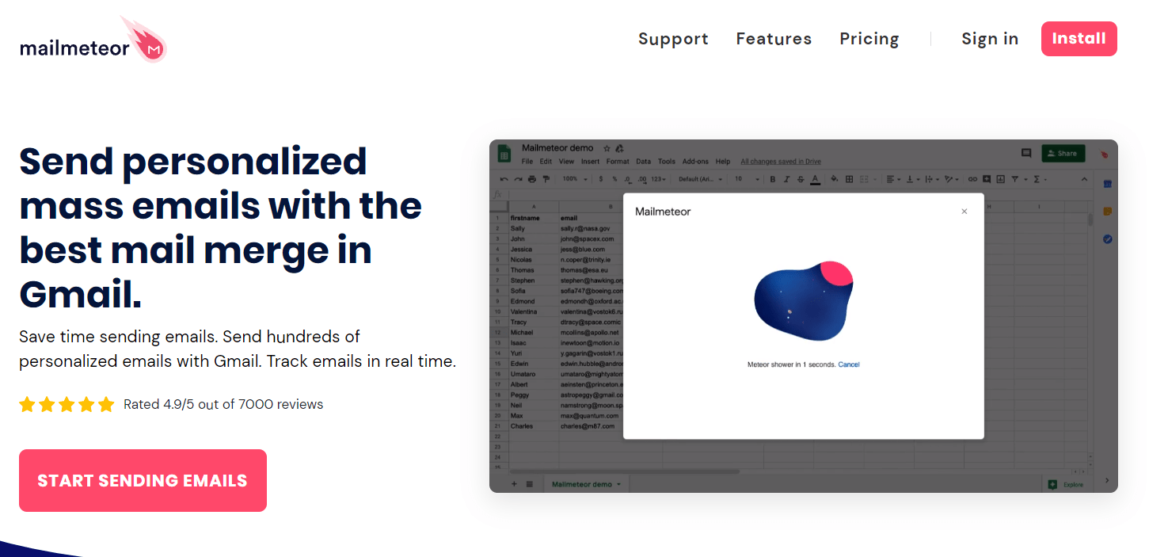Click the Google Sheets app icon
The image size is (1168, 557).
[x=504, y=154]
